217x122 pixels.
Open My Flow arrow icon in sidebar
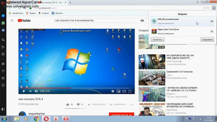point(3,47)
